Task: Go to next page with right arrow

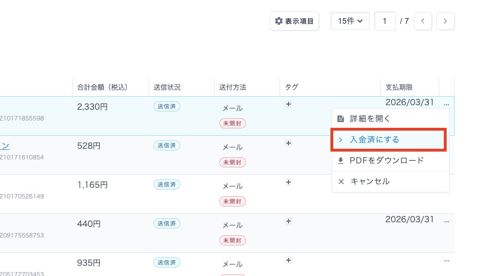Action: (446, 21)
